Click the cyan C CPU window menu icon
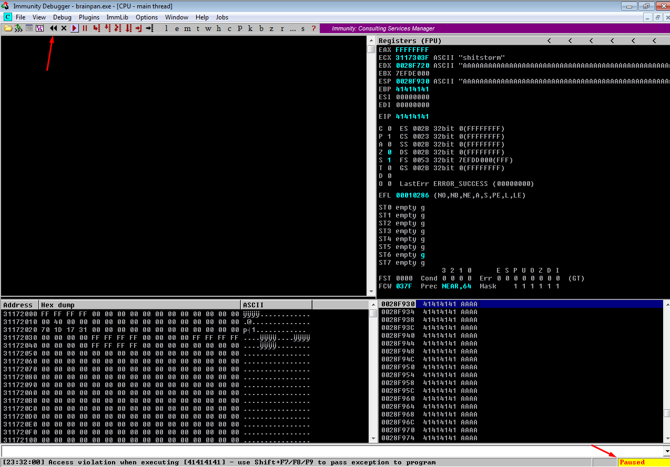The height and width of the screenshot is (467, 670). 7,17
